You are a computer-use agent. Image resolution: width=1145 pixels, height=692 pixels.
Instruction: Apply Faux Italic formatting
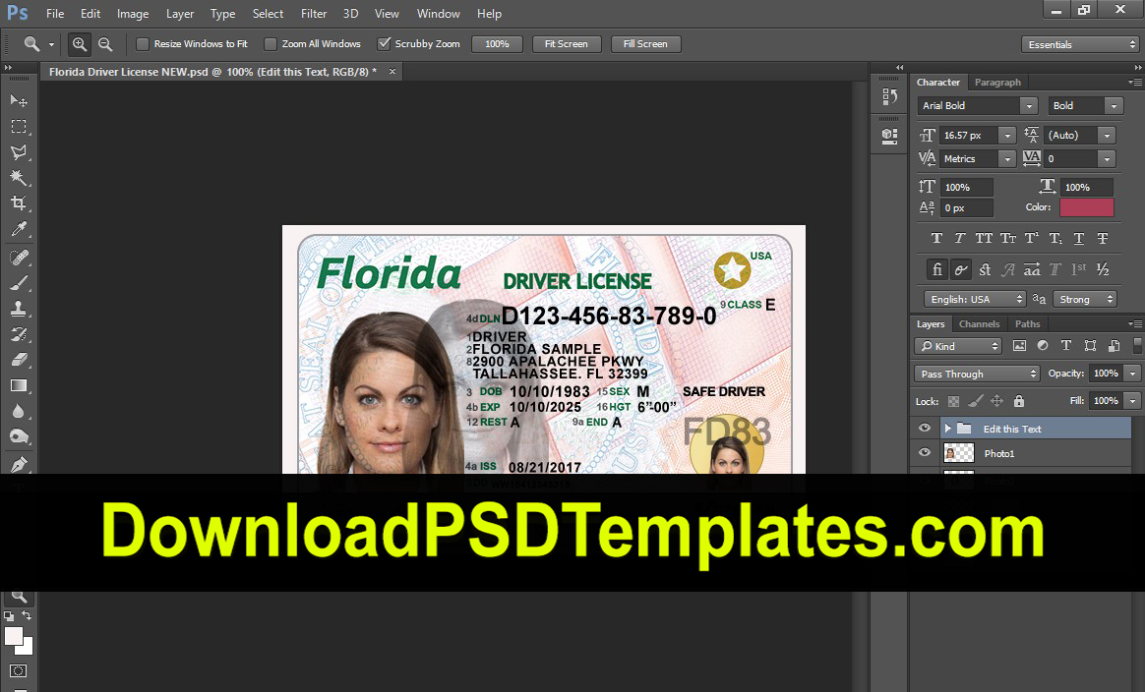(960, 238)
